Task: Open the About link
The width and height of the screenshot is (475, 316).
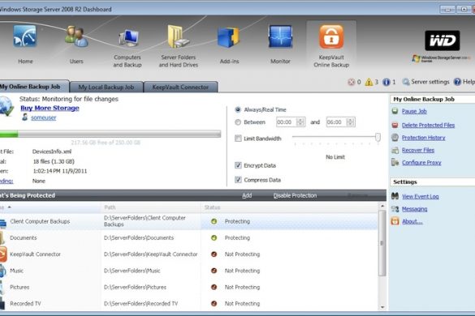Action: click(412, 221)
